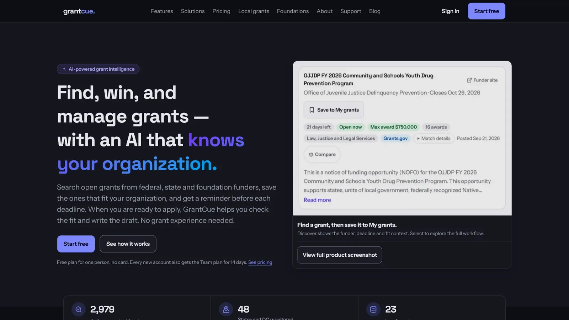Click the 21 days left tag

coord(319,127)
